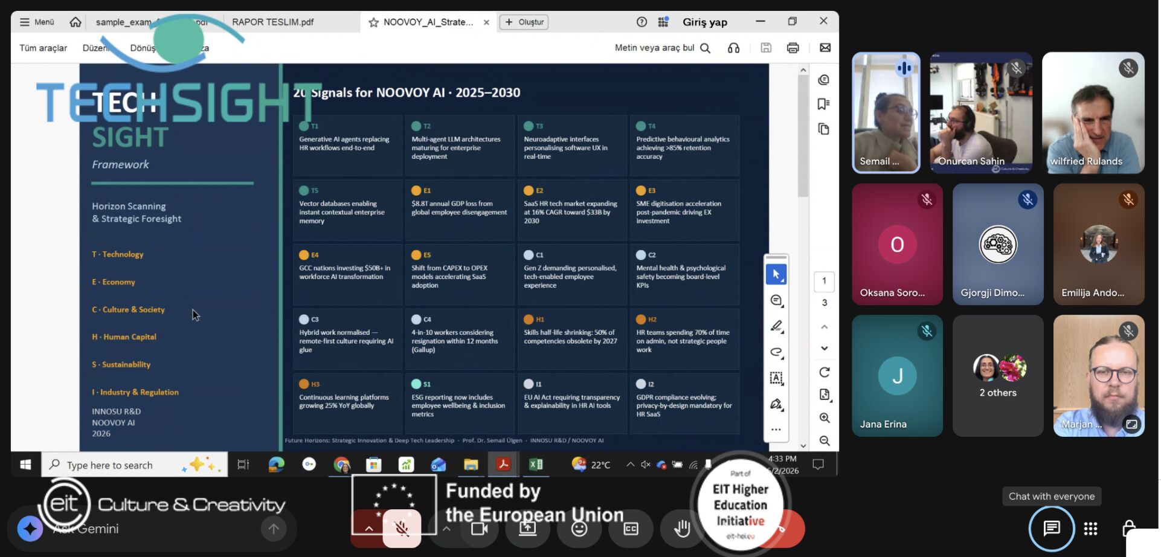
Task: Open more tools ellipsis in quick toolbar
Action: click(776, 430)
